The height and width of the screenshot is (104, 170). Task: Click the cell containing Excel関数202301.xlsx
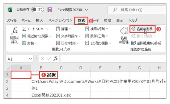pyautogui.click(x=51, y=95)
